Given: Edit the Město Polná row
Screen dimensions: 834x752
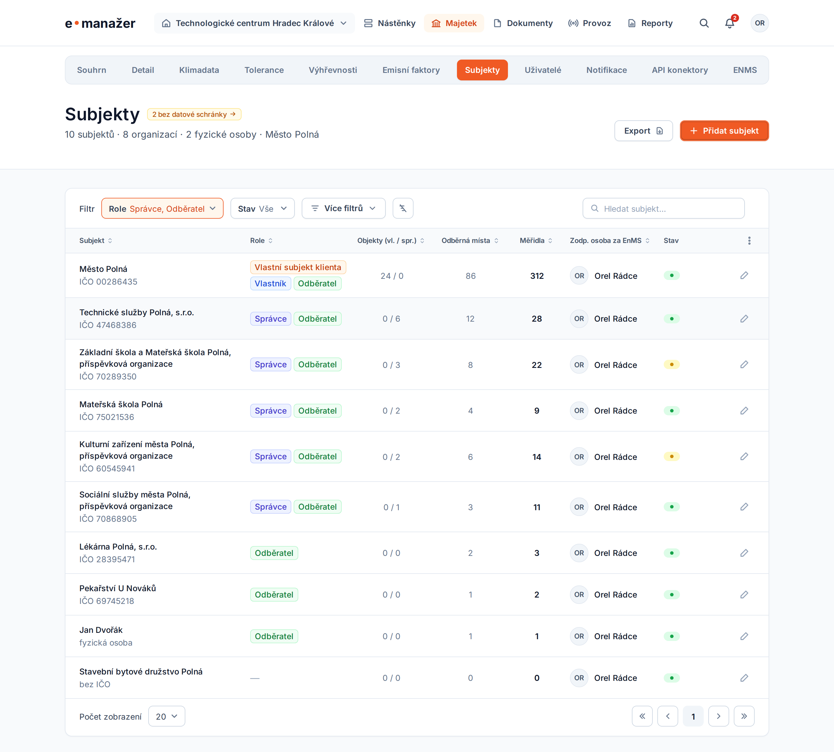Looking at the screenshot, I should (744, 276).
